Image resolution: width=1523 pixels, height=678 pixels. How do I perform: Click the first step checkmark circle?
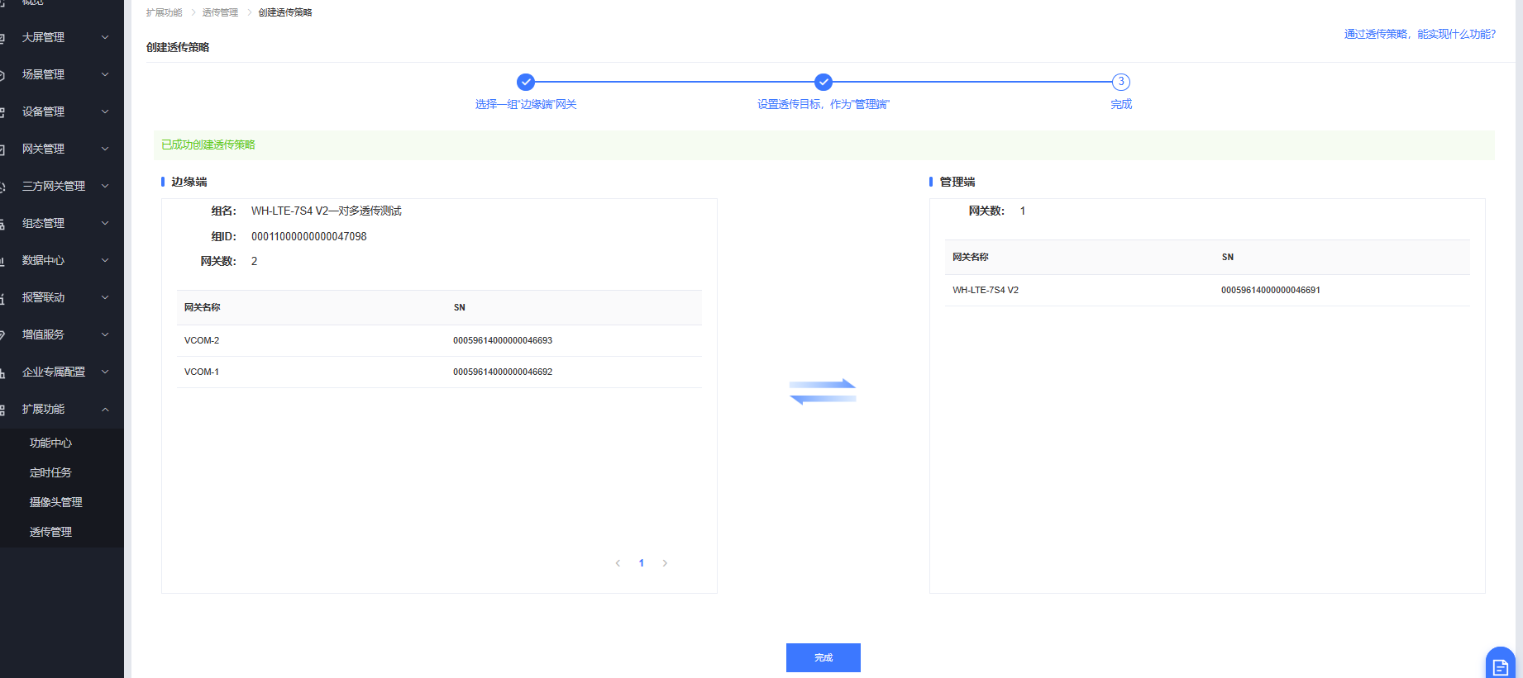526,82
